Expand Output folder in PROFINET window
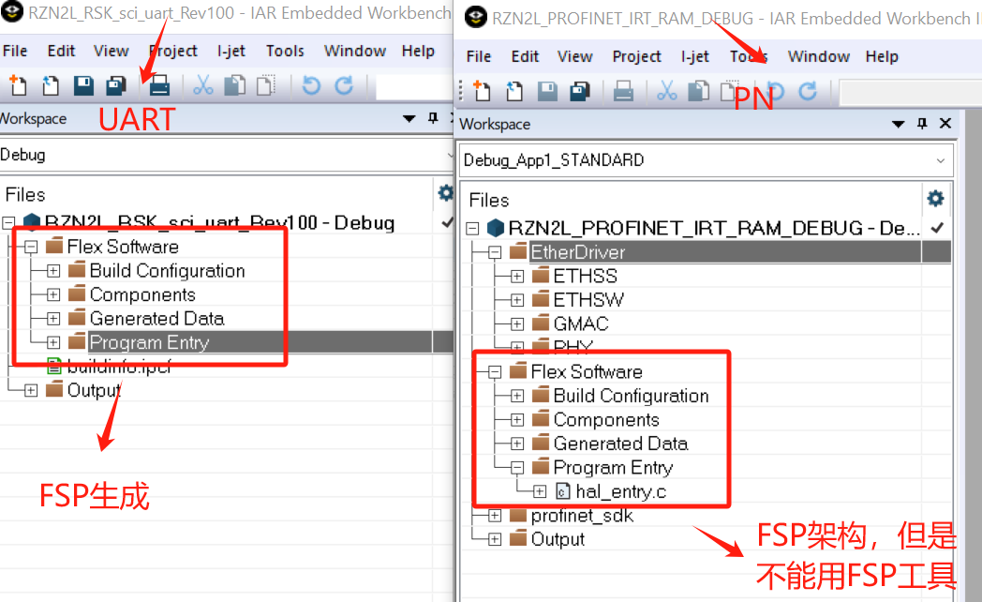The image size is (982, 602). click(495, 539)
